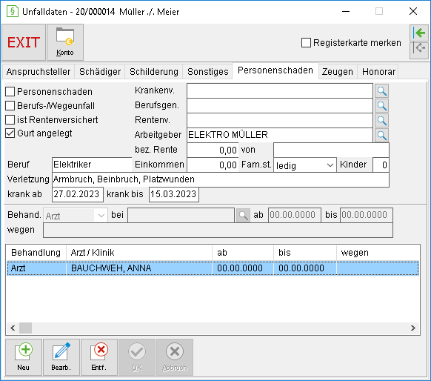Enable the Personenschaden checkbox

tap(10, 92)
